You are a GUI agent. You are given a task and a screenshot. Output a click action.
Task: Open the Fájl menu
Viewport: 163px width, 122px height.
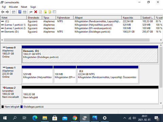click(x=4, y=7)
